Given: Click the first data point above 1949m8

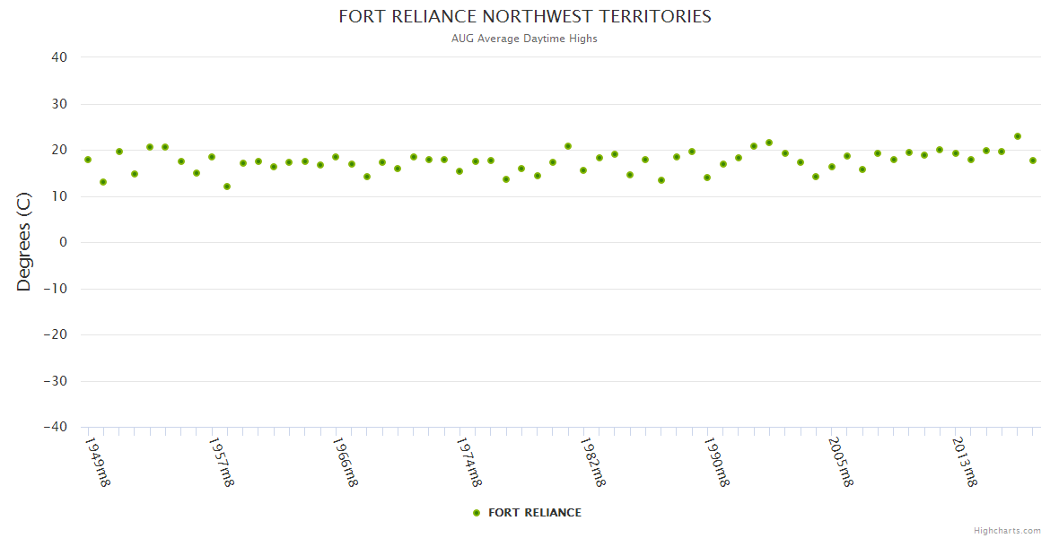Looking at the screenshot, I should 88,160.
